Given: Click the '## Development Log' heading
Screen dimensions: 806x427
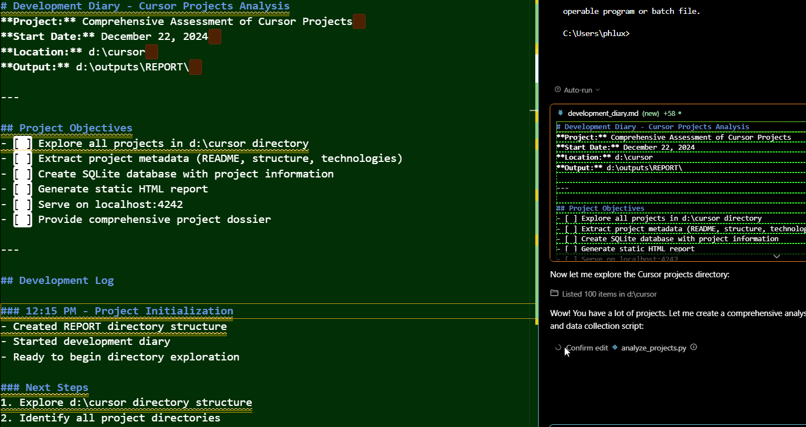Looking at the screenshot, I should coord(57,281).
